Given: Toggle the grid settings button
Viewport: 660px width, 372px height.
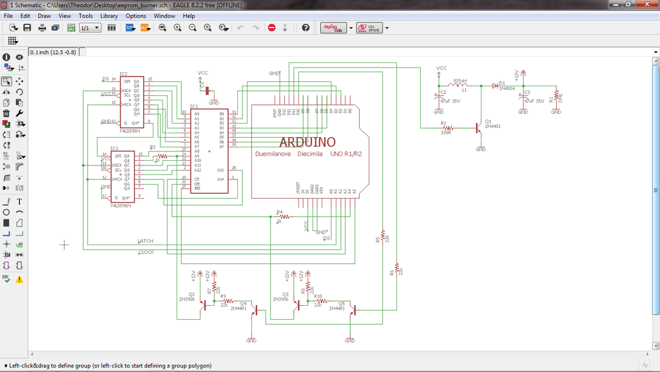Looking at the screenshot, I should 13,41.
